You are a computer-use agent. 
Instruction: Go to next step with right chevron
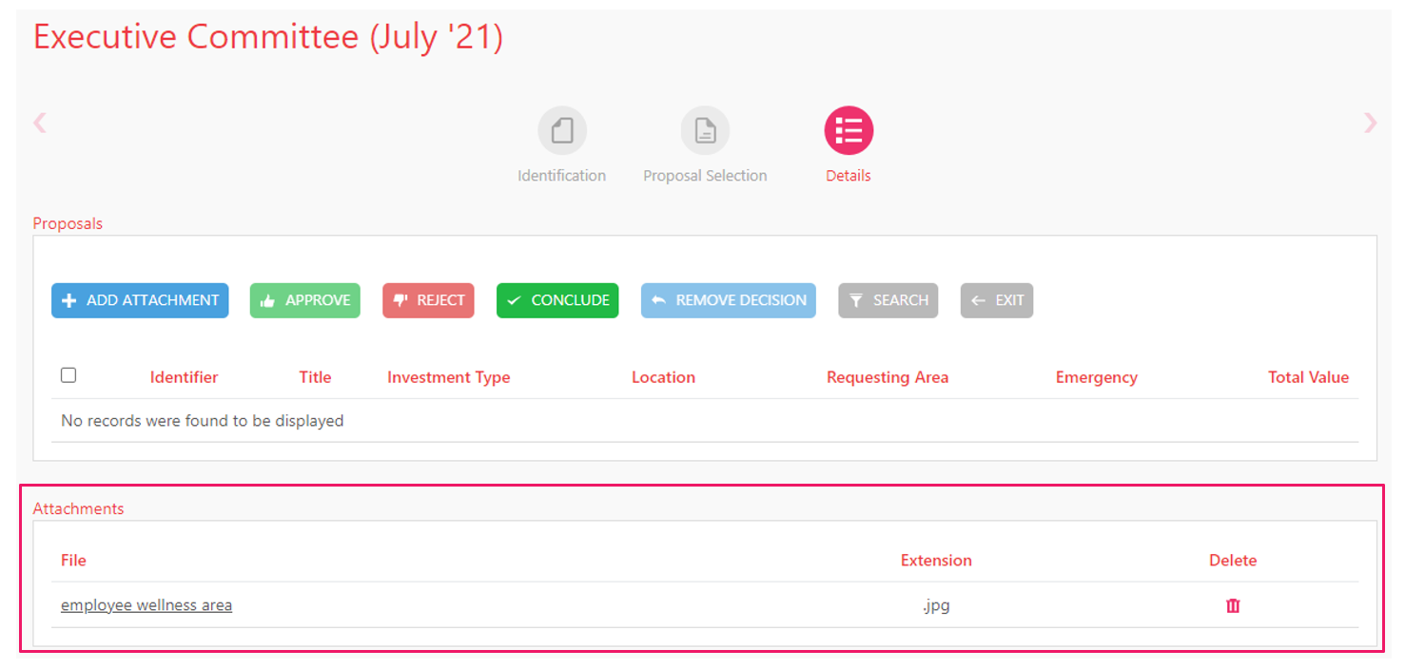click(1370, 123)
